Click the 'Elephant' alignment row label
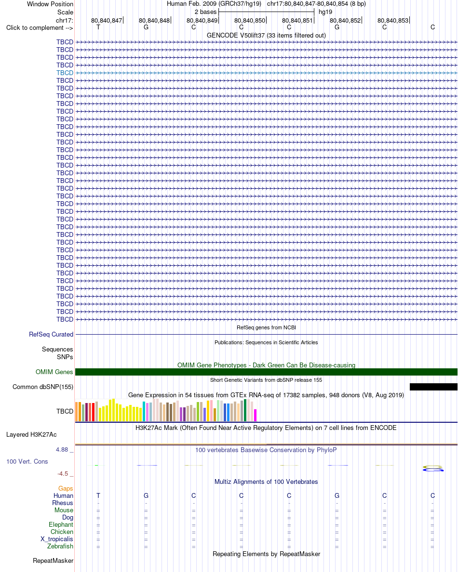 pos(61,525)
